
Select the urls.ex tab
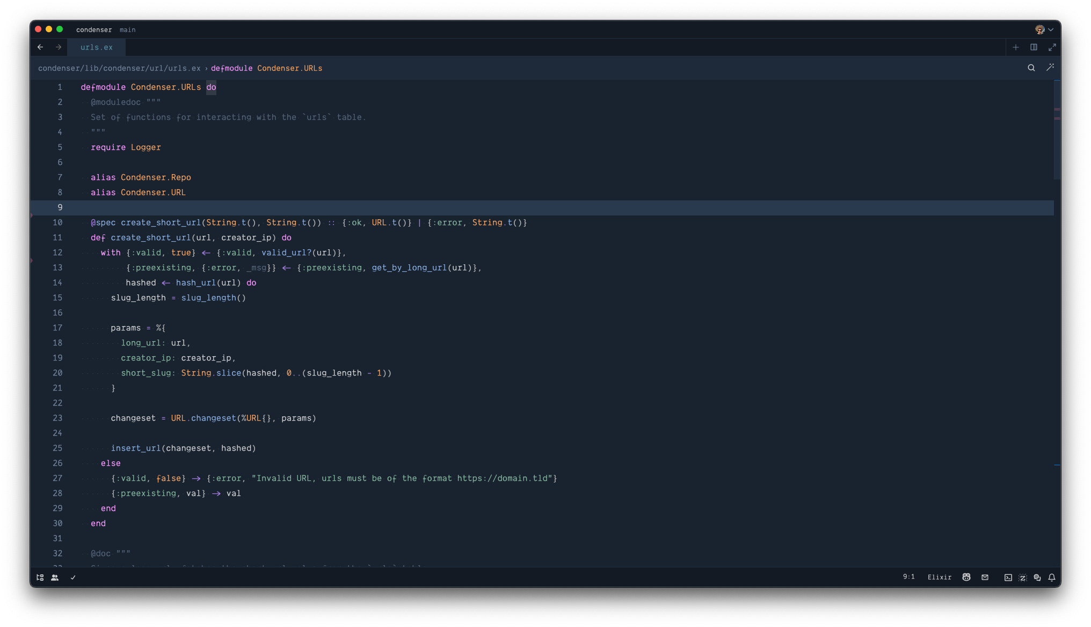coord(97,47)
